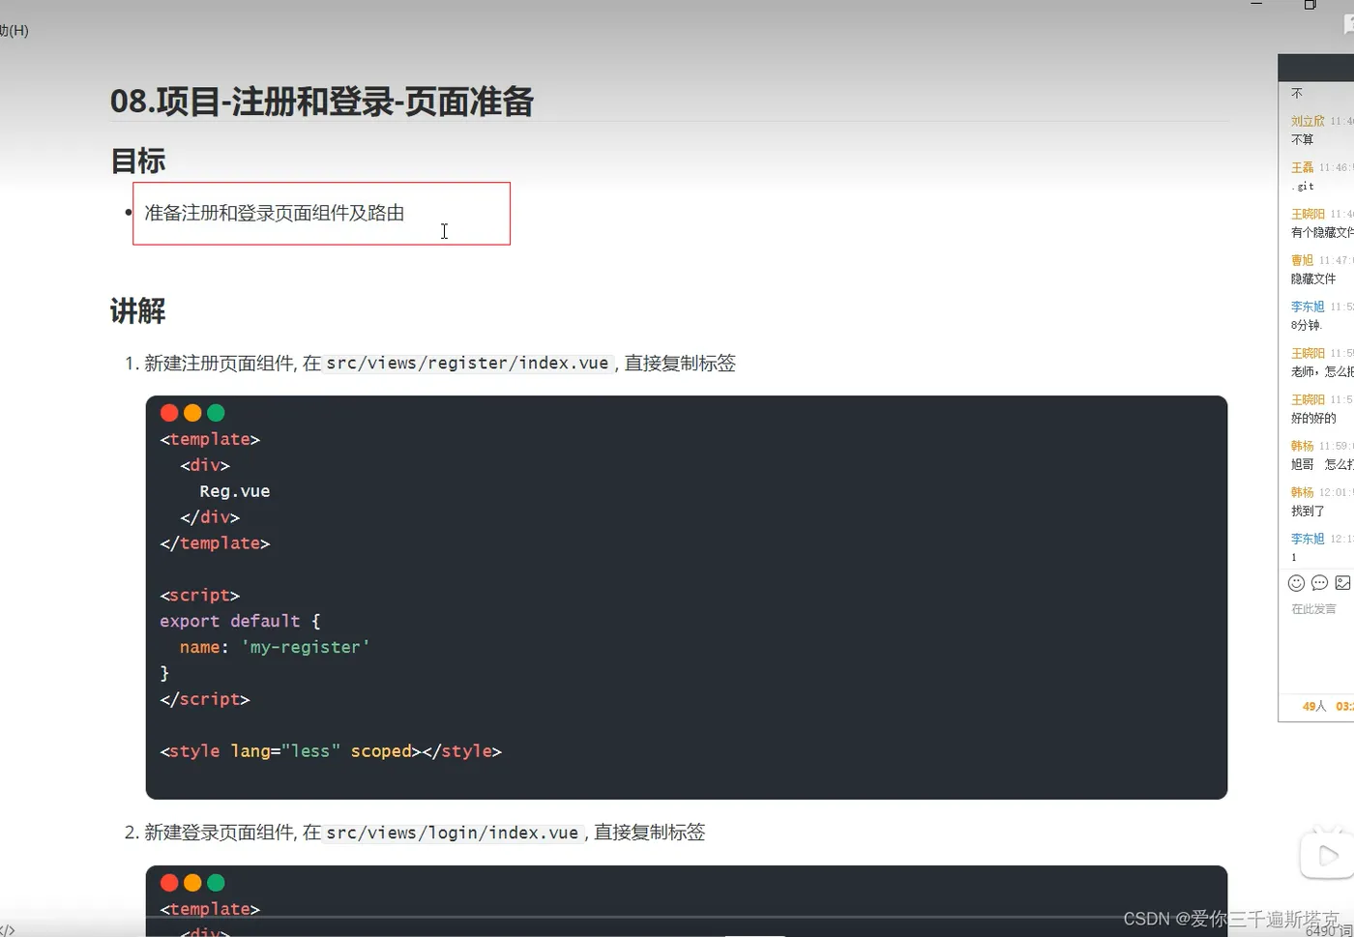Screen dimensions: 1354x937
Task: Click 曹旭's message '隐藏文件'
Action: coord(1313,278)
